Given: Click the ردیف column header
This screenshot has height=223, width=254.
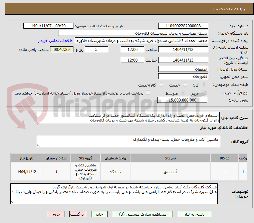Looking at the screenshot, I should click(x=243, y=158).
